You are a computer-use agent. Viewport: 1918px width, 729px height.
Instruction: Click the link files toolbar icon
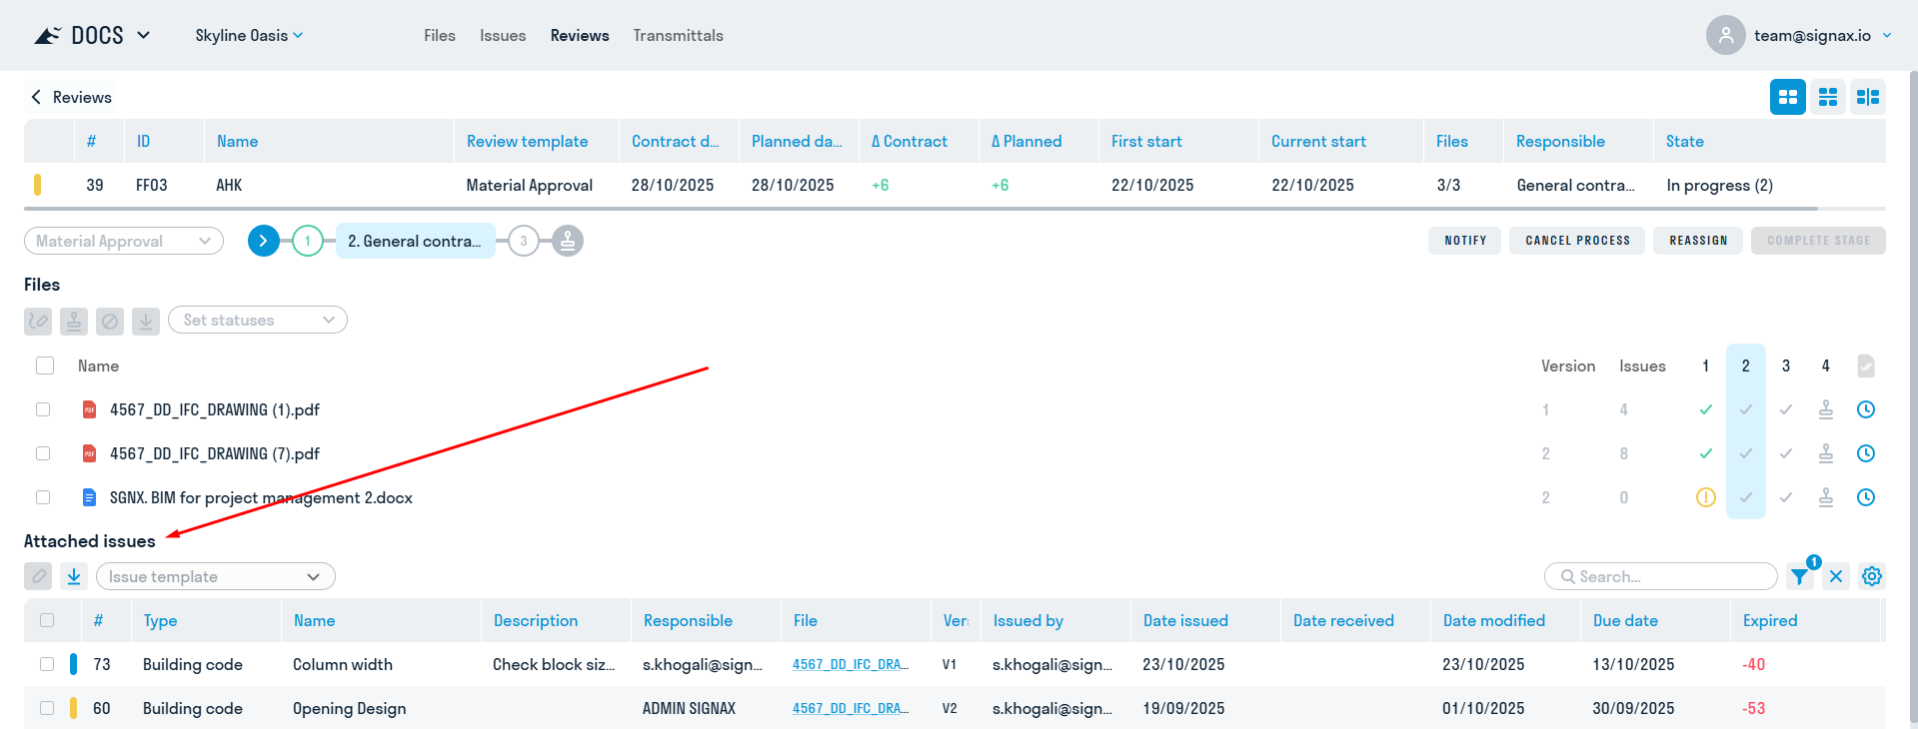click(38, 321)
